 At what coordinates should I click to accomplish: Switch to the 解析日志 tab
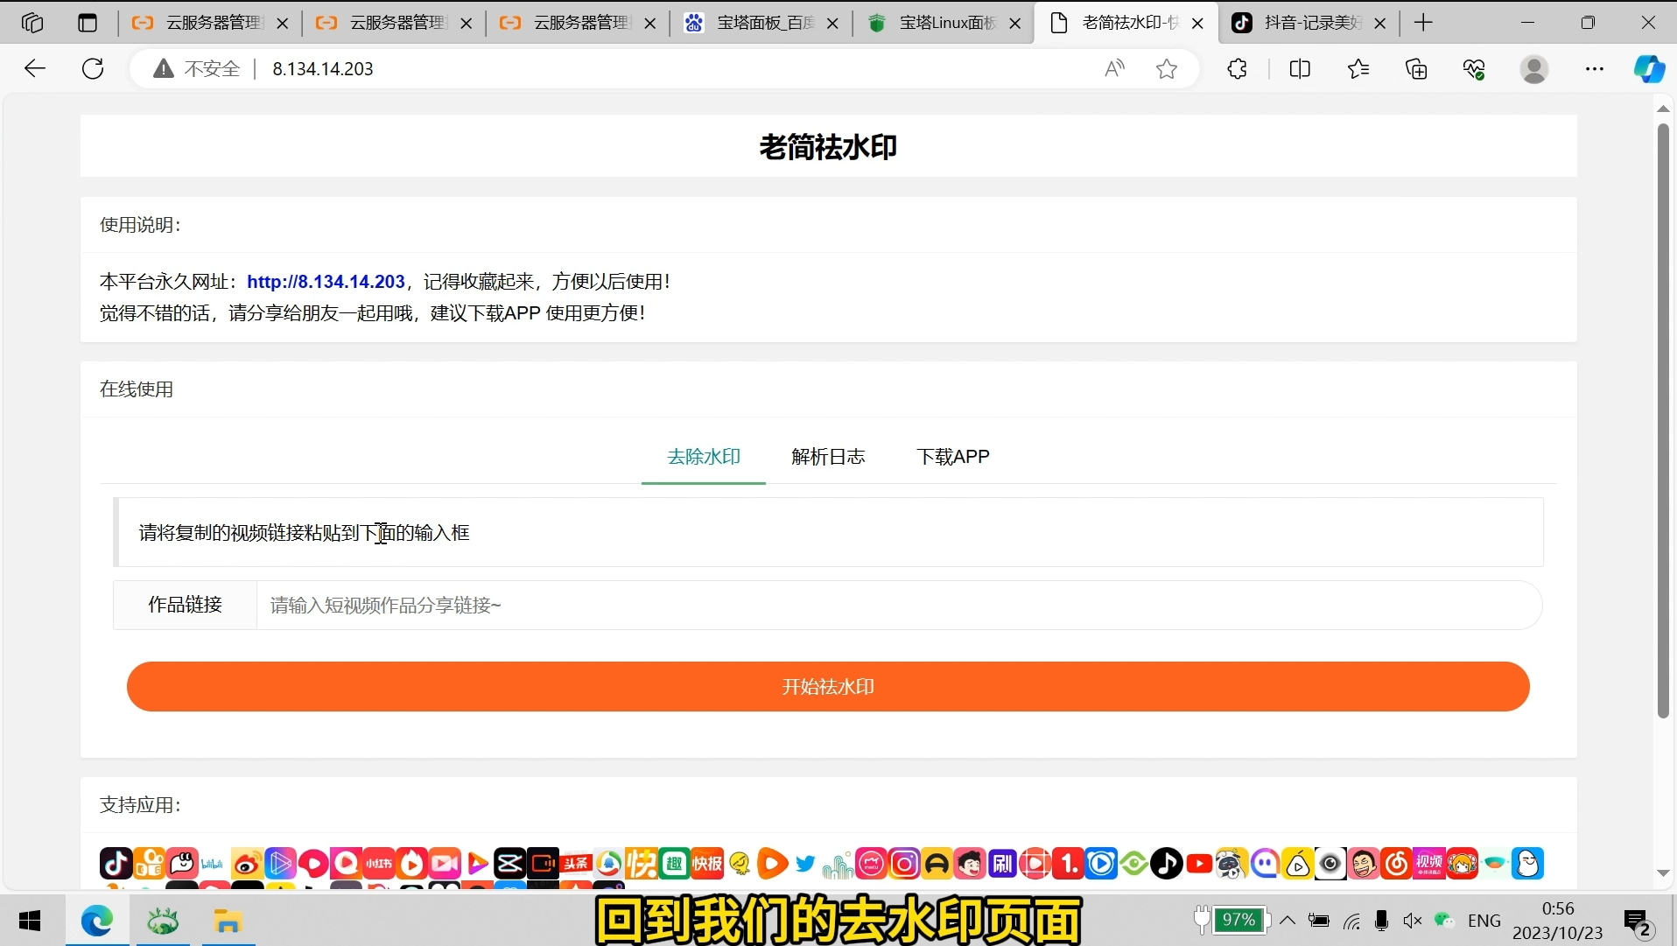[x=827, y=456]
